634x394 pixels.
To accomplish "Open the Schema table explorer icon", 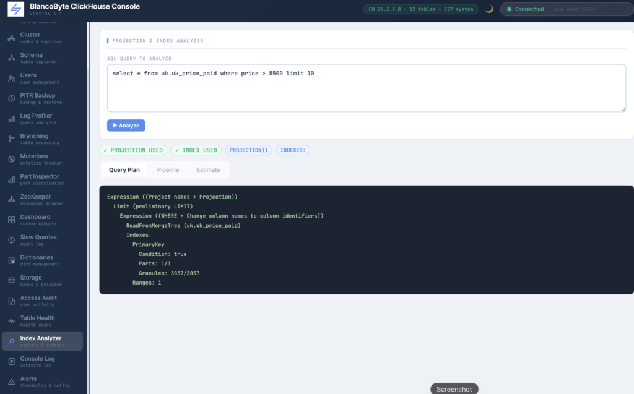I will point(11,58).
